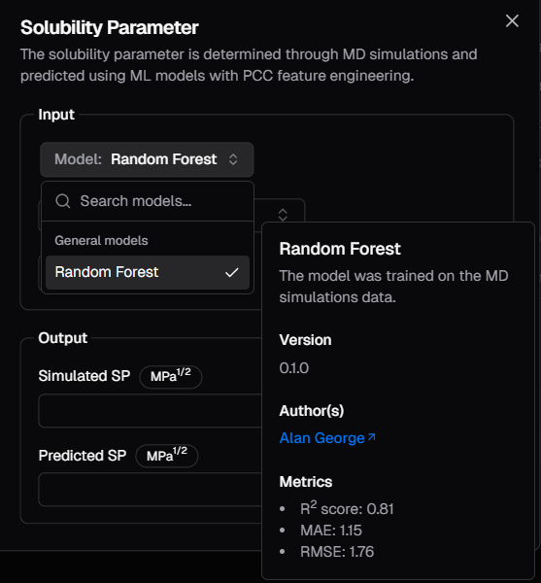
Task: Click external link arrow next to Alan George
Action: point(372,437)
